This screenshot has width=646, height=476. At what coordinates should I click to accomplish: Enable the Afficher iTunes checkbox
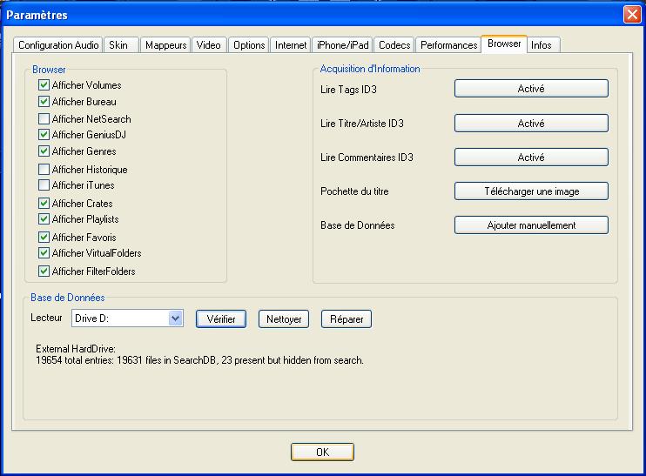[44, 185]
